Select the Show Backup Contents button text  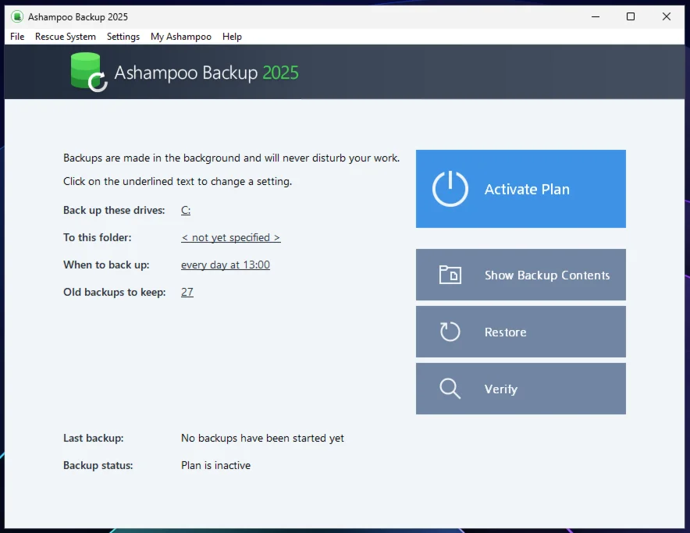547,275
